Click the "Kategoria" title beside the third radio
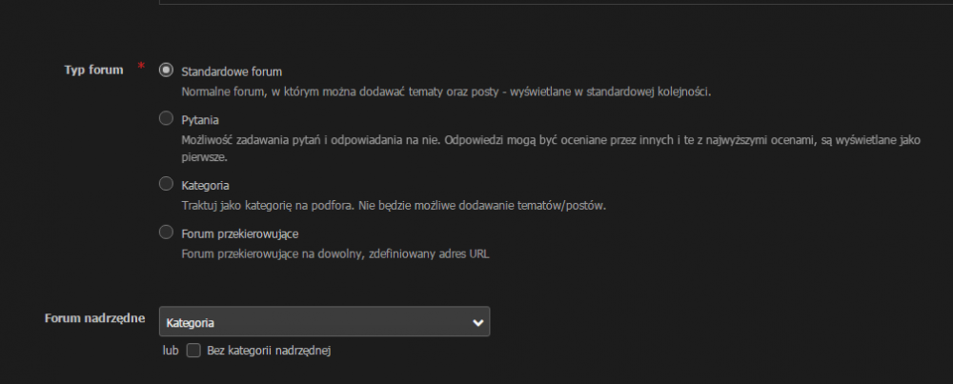Viewport: 953px width, 384px height. coord(205,185)
